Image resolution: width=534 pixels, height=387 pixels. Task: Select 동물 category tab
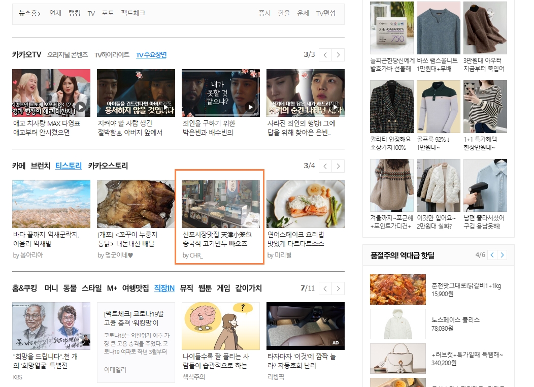(x=70, y=288)
